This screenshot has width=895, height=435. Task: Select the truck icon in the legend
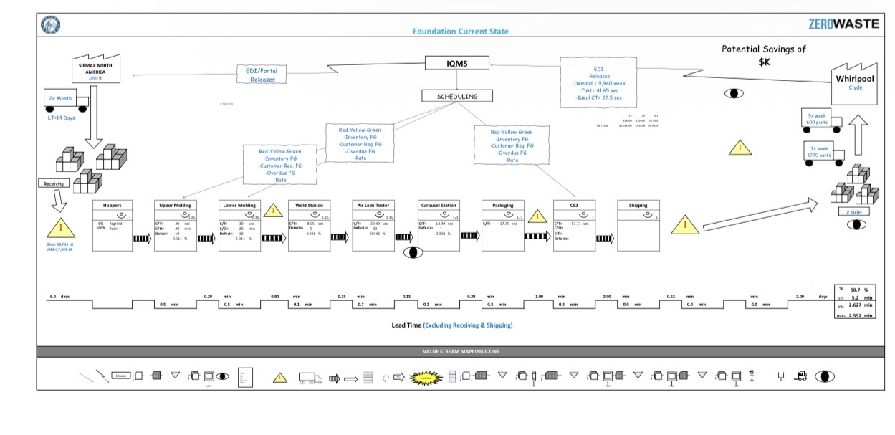pyautogui.click(x=310, y=378)
